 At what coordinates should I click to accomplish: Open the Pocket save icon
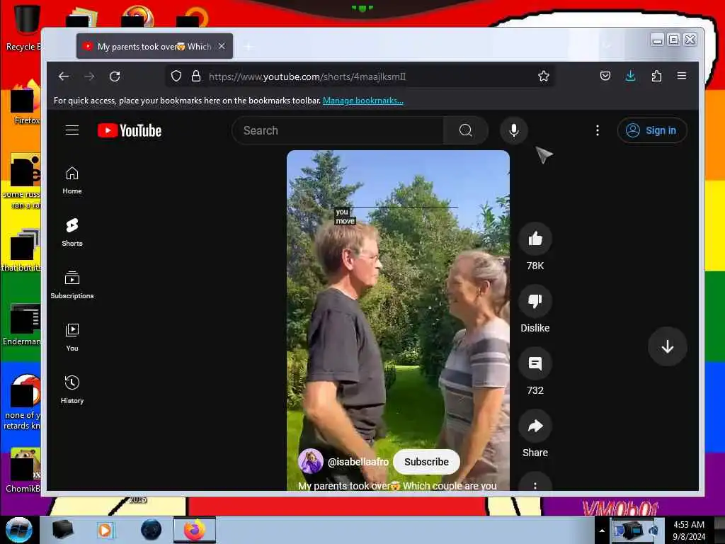pos(605,76)
